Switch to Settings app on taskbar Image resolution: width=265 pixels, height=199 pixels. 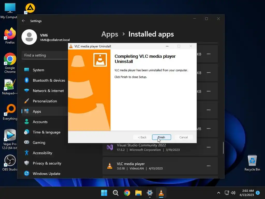pos(150,193)
